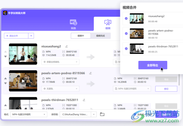Image resolution: width=183 pixels, height=126 pixels.
Task: Click the file list vertical scrollbar
Action: coord(179,80)
